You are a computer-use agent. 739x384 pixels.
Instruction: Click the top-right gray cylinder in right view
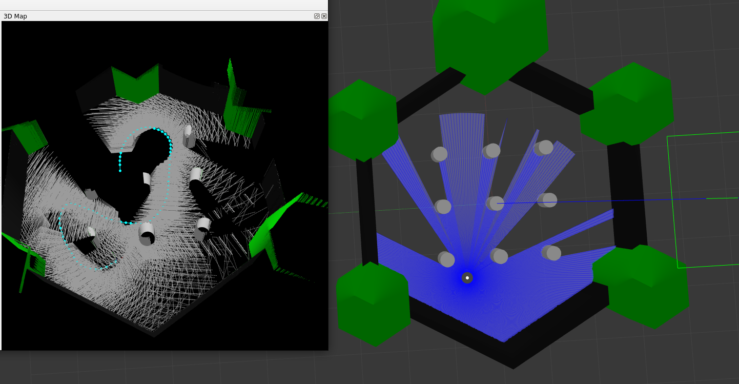(x=544, y=148)
